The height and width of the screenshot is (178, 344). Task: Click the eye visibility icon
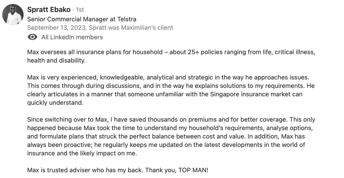pos(33,37)
